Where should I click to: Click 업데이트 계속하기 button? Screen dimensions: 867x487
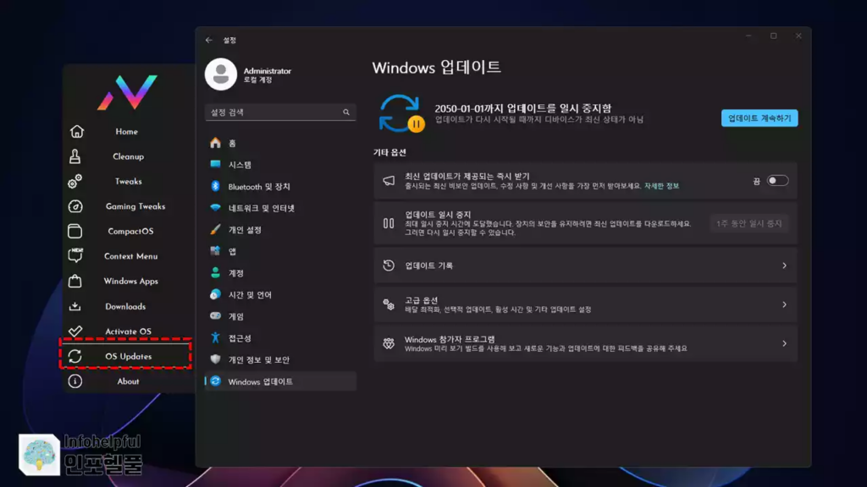759,118
